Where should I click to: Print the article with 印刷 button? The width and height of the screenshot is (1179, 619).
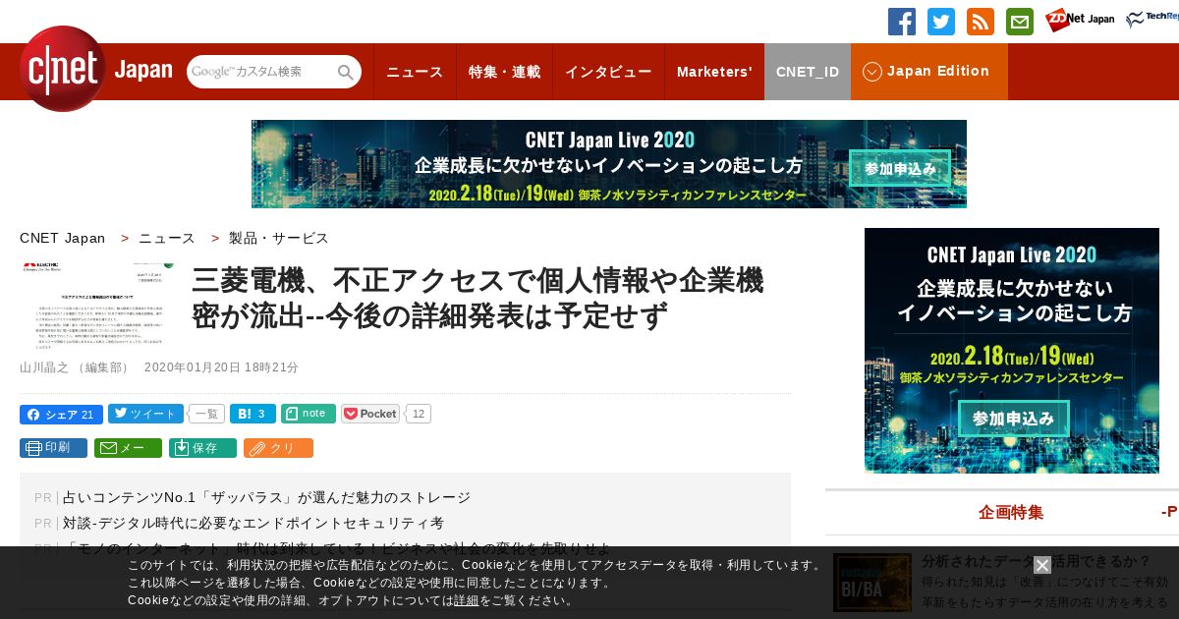53,448
